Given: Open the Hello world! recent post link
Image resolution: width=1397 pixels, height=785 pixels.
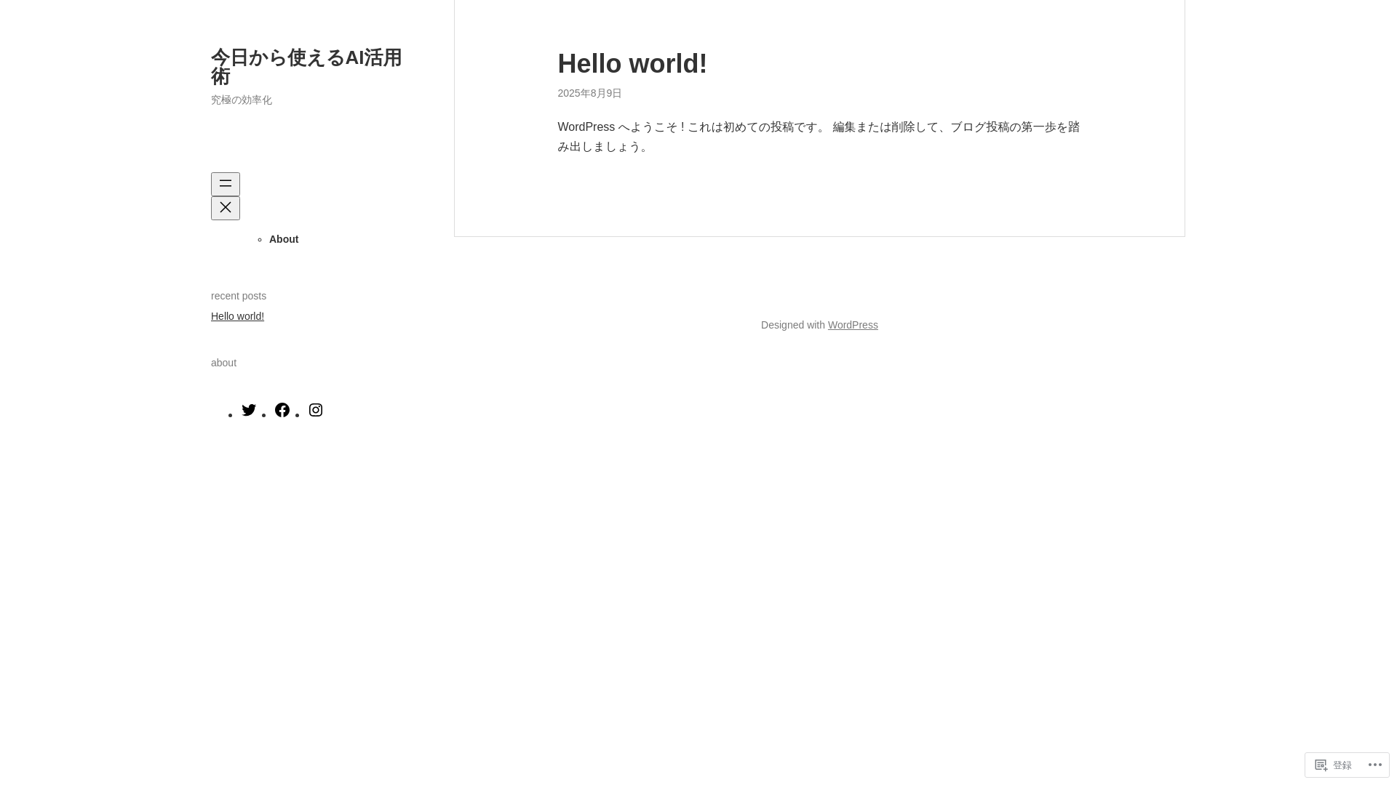Looking at the screenshot, I should [237, 316].
